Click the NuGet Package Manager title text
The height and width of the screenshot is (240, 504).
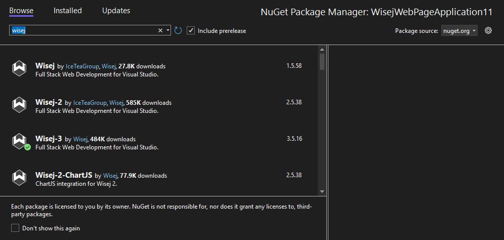pyautogui.click(x=376, y=12)
